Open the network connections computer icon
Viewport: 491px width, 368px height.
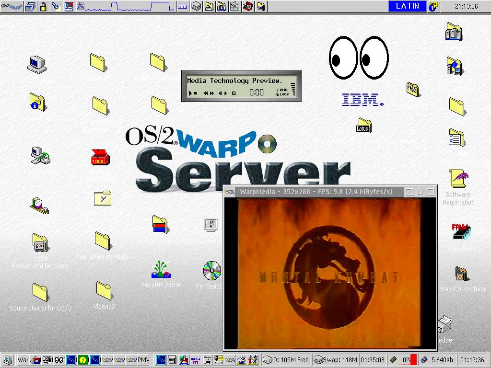(x=40, y=156)
